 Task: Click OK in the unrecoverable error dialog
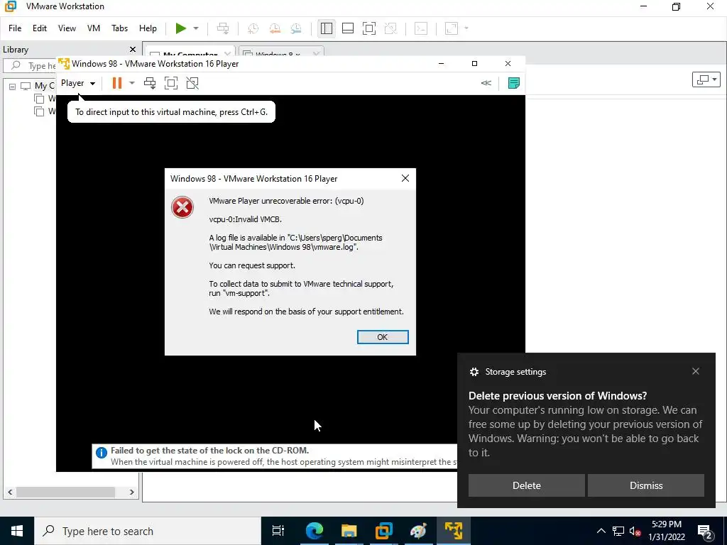[x=383, y=337]
